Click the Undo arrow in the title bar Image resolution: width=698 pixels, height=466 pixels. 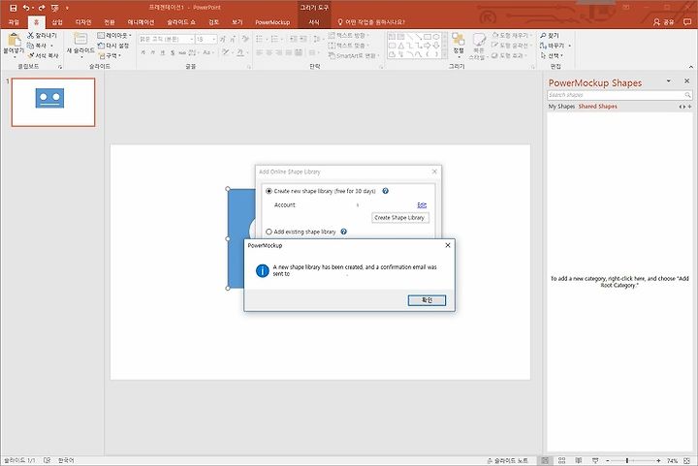26,8
